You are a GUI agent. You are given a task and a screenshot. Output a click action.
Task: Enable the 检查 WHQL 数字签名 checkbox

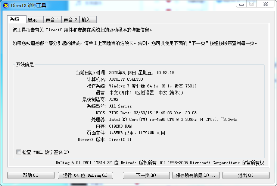point(19,152)
